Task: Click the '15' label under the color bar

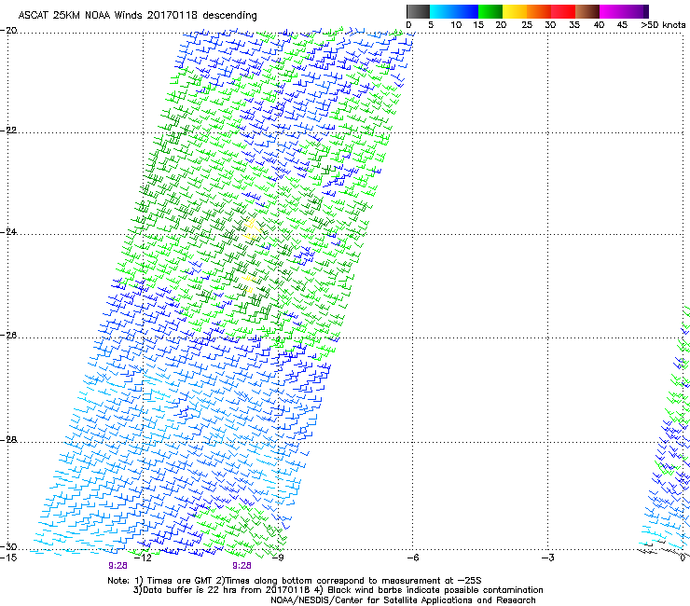Action: point(478,25)
